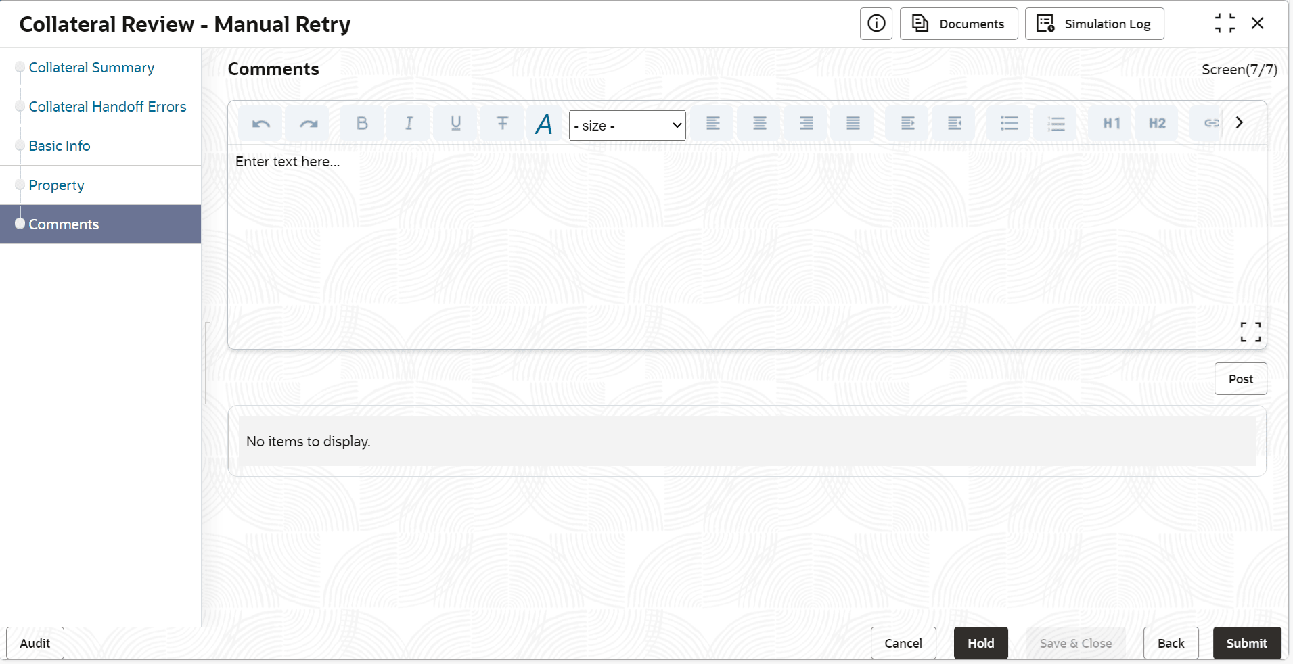The width and height of the screenshot is (1293, 664).
Task: Apply strikethrough formatting
Action: [x=502, y=124]
